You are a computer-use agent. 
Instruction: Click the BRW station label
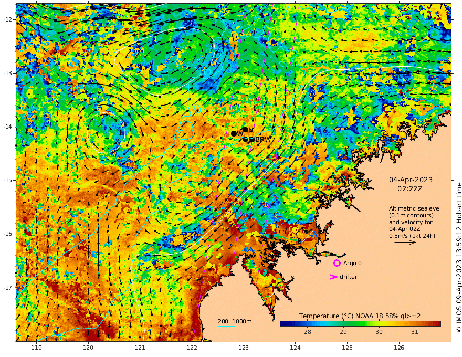point(263,140)
